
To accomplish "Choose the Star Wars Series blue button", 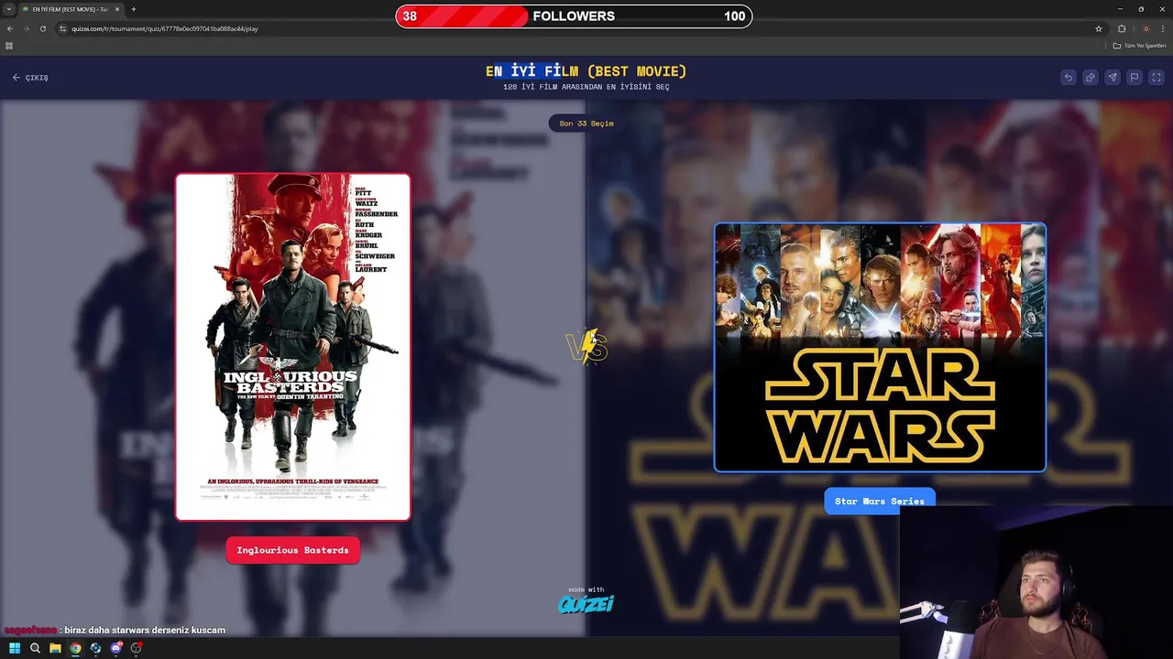I will click(880, 501).
